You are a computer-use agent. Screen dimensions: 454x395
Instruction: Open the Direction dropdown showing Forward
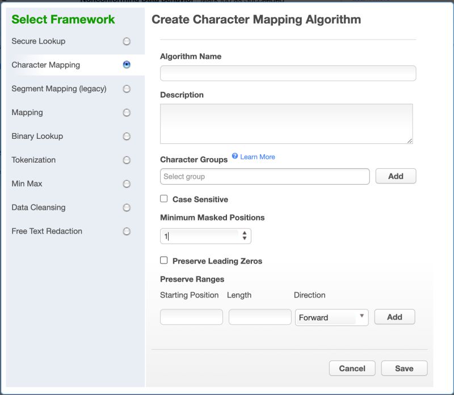click(331, 317)
